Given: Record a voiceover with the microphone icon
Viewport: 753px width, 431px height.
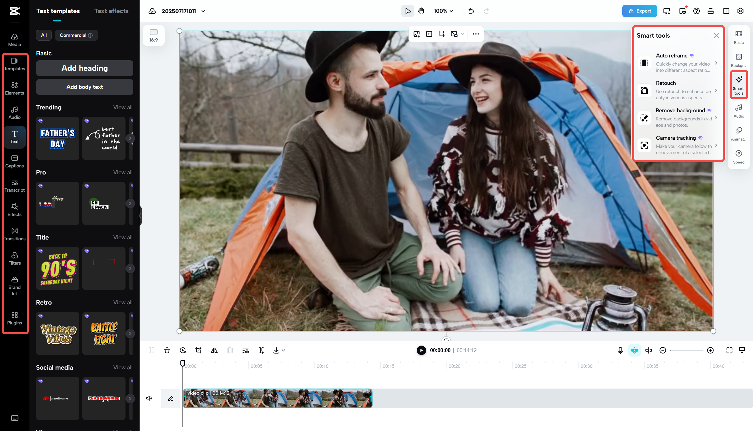Looking at the screenshot, I should [x=620, y=350].
